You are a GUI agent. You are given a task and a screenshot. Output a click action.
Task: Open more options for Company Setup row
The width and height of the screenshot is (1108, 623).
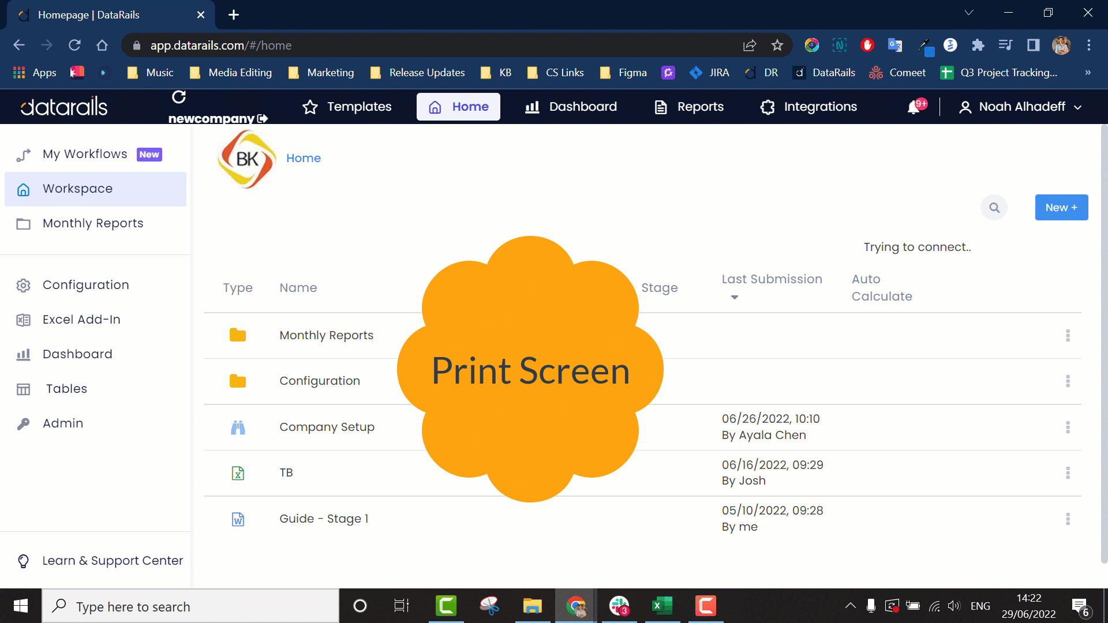coord(1068,427)
